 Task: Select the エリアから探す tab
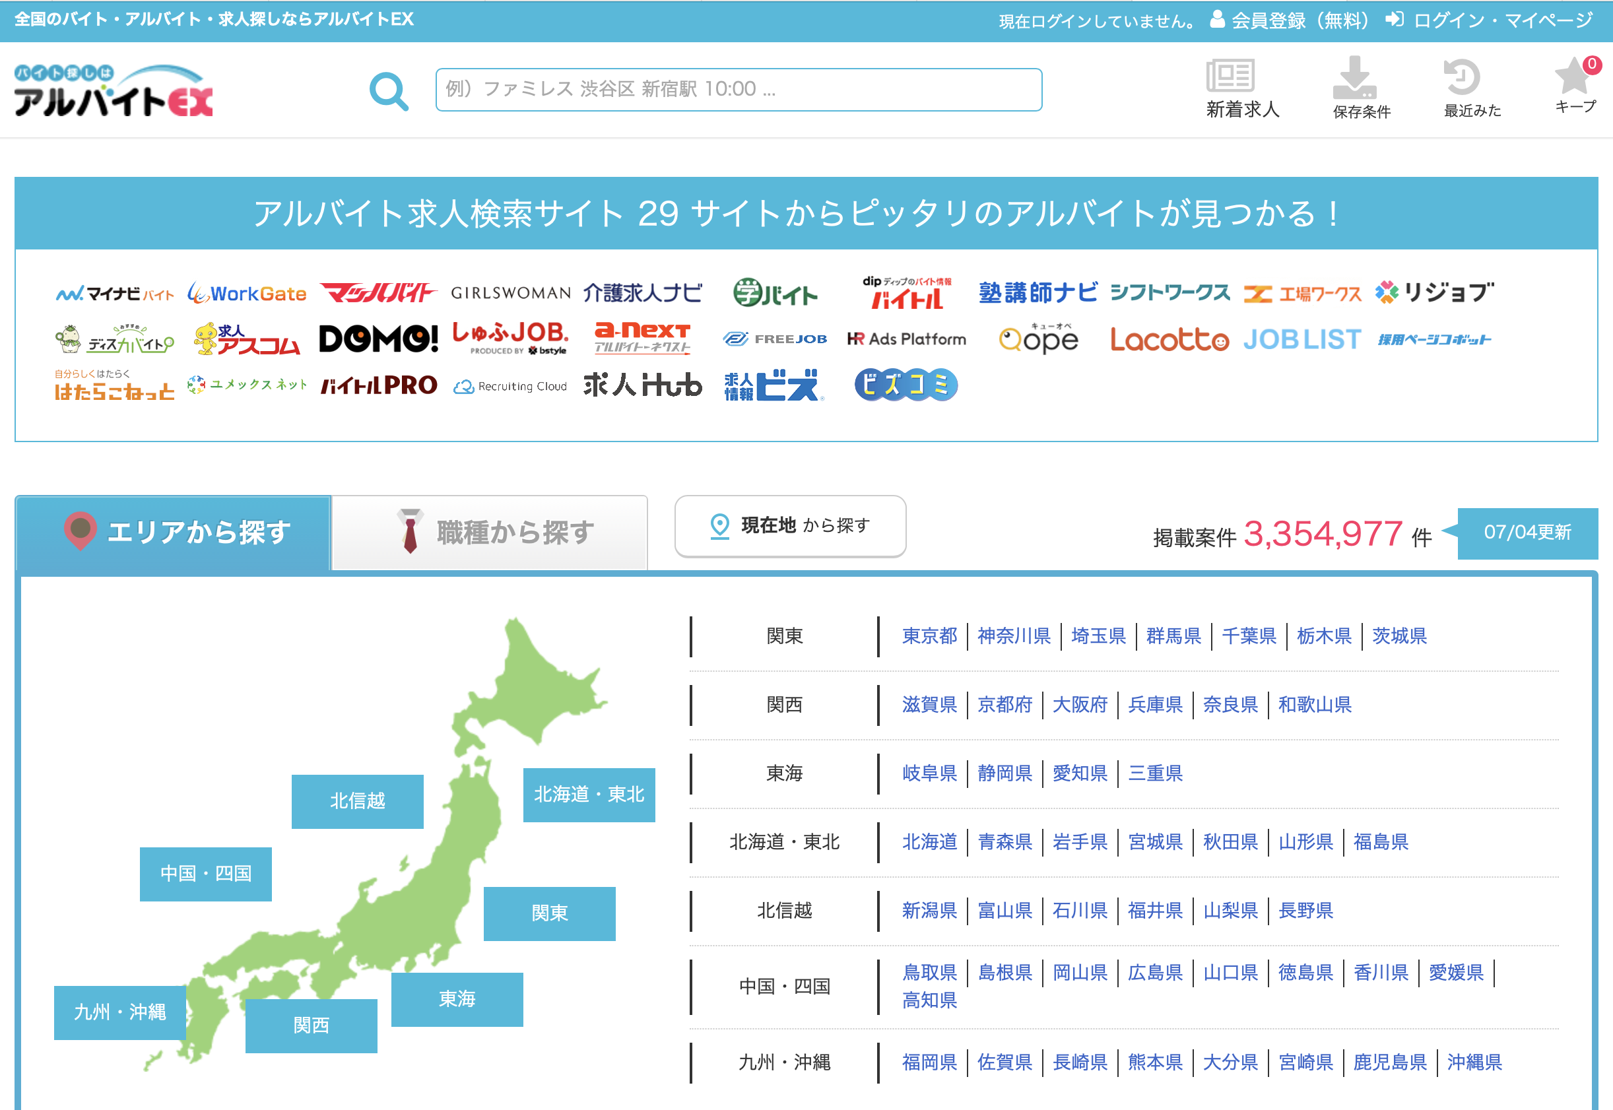(173, 532)
